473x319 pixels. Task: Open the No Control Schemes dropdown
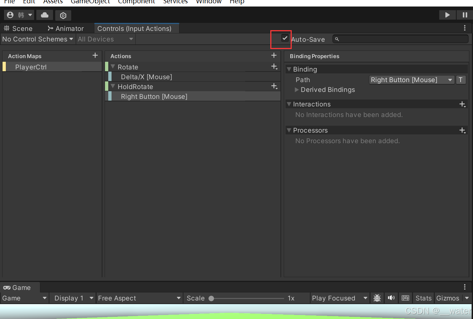[38, 39]
